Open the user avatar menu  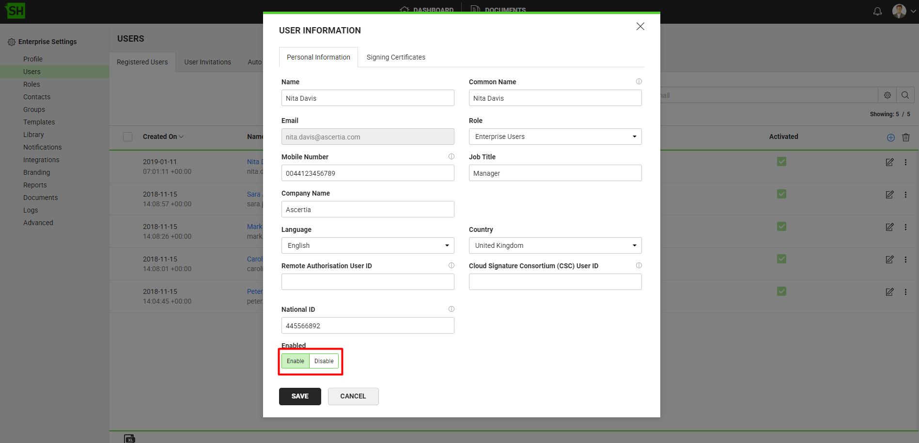click(903, 11)
